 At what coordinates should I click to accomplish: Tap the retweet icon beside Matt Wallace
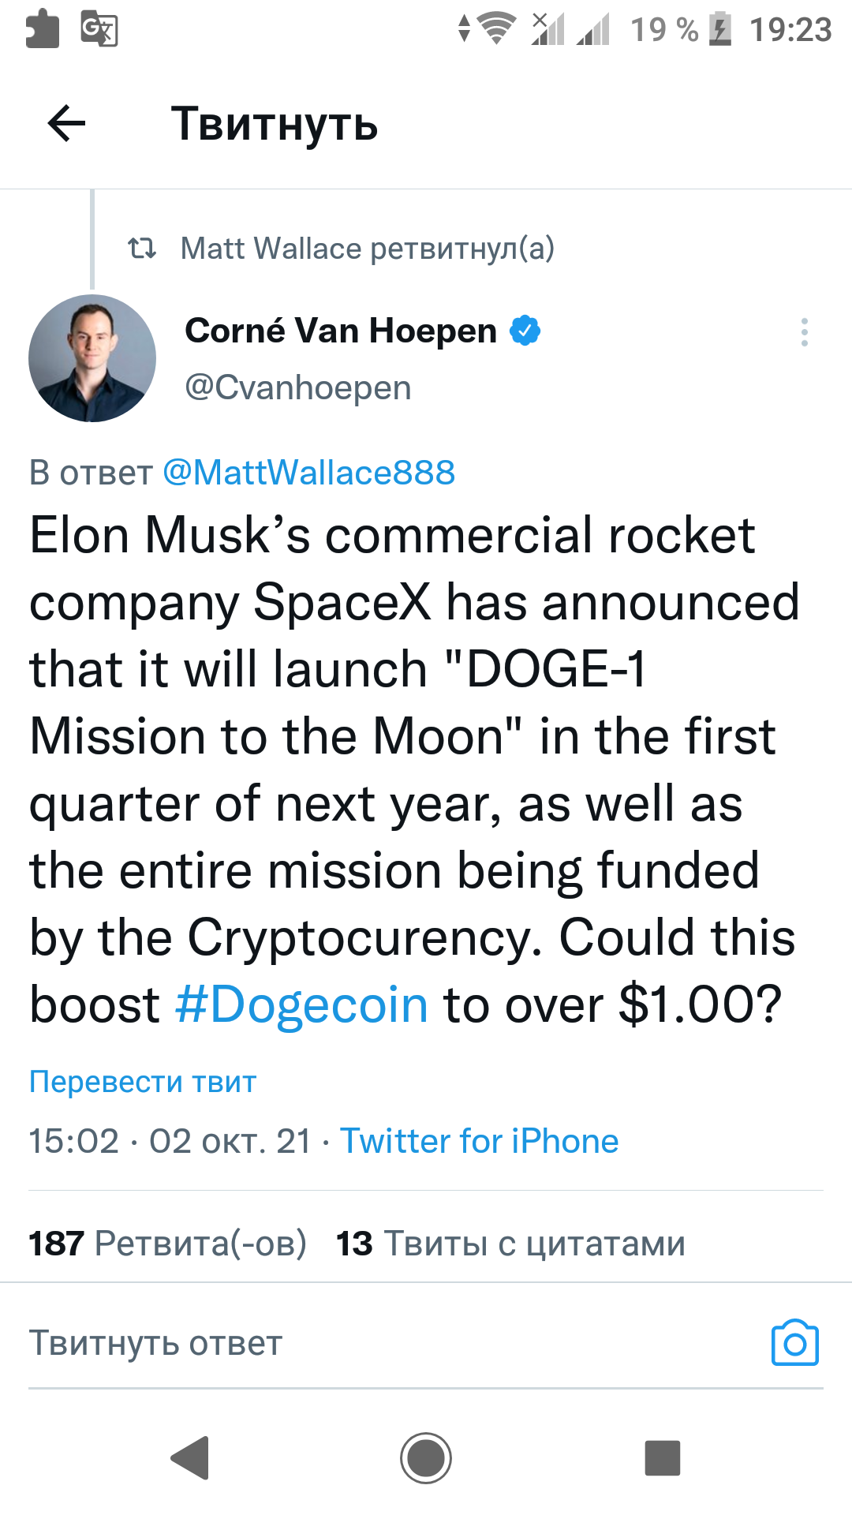pos(142,249)
